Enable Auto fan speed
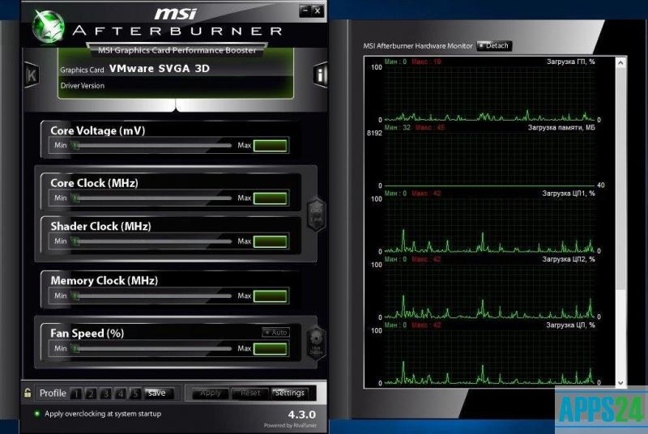The width and height of the screenshot is (648, 434). click(x=275, y=333)
